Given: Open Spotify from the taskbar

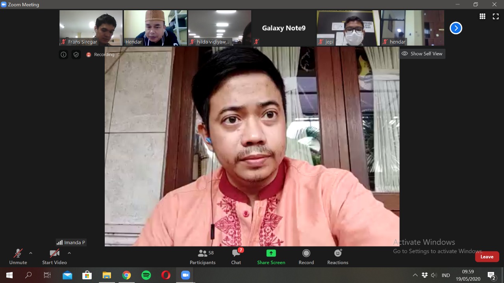Looking at the screenshot, I should (146, 275).
